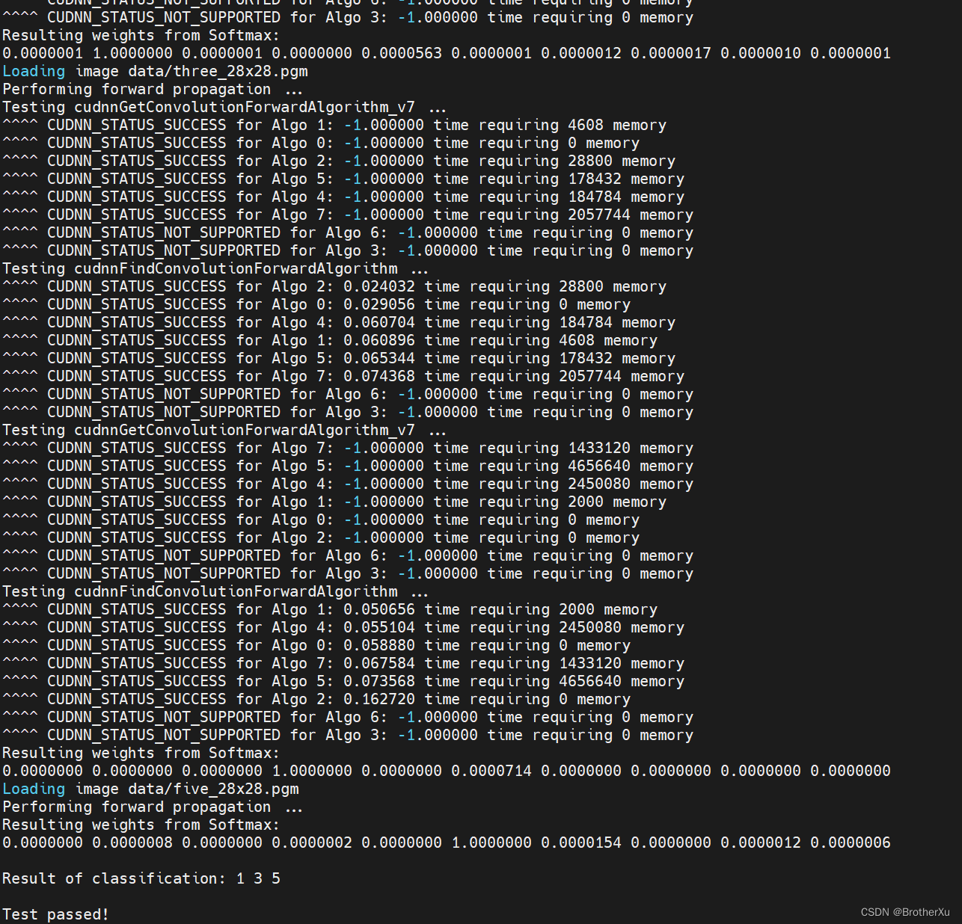Click 'Loading' in the five_28x28.pgm line
Viewport: 962px width, 924px height.
(x=34, y=789)
